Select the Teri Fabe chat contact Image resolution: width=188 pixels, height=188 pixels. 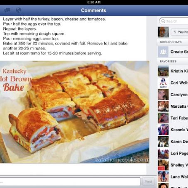point(173,118)
